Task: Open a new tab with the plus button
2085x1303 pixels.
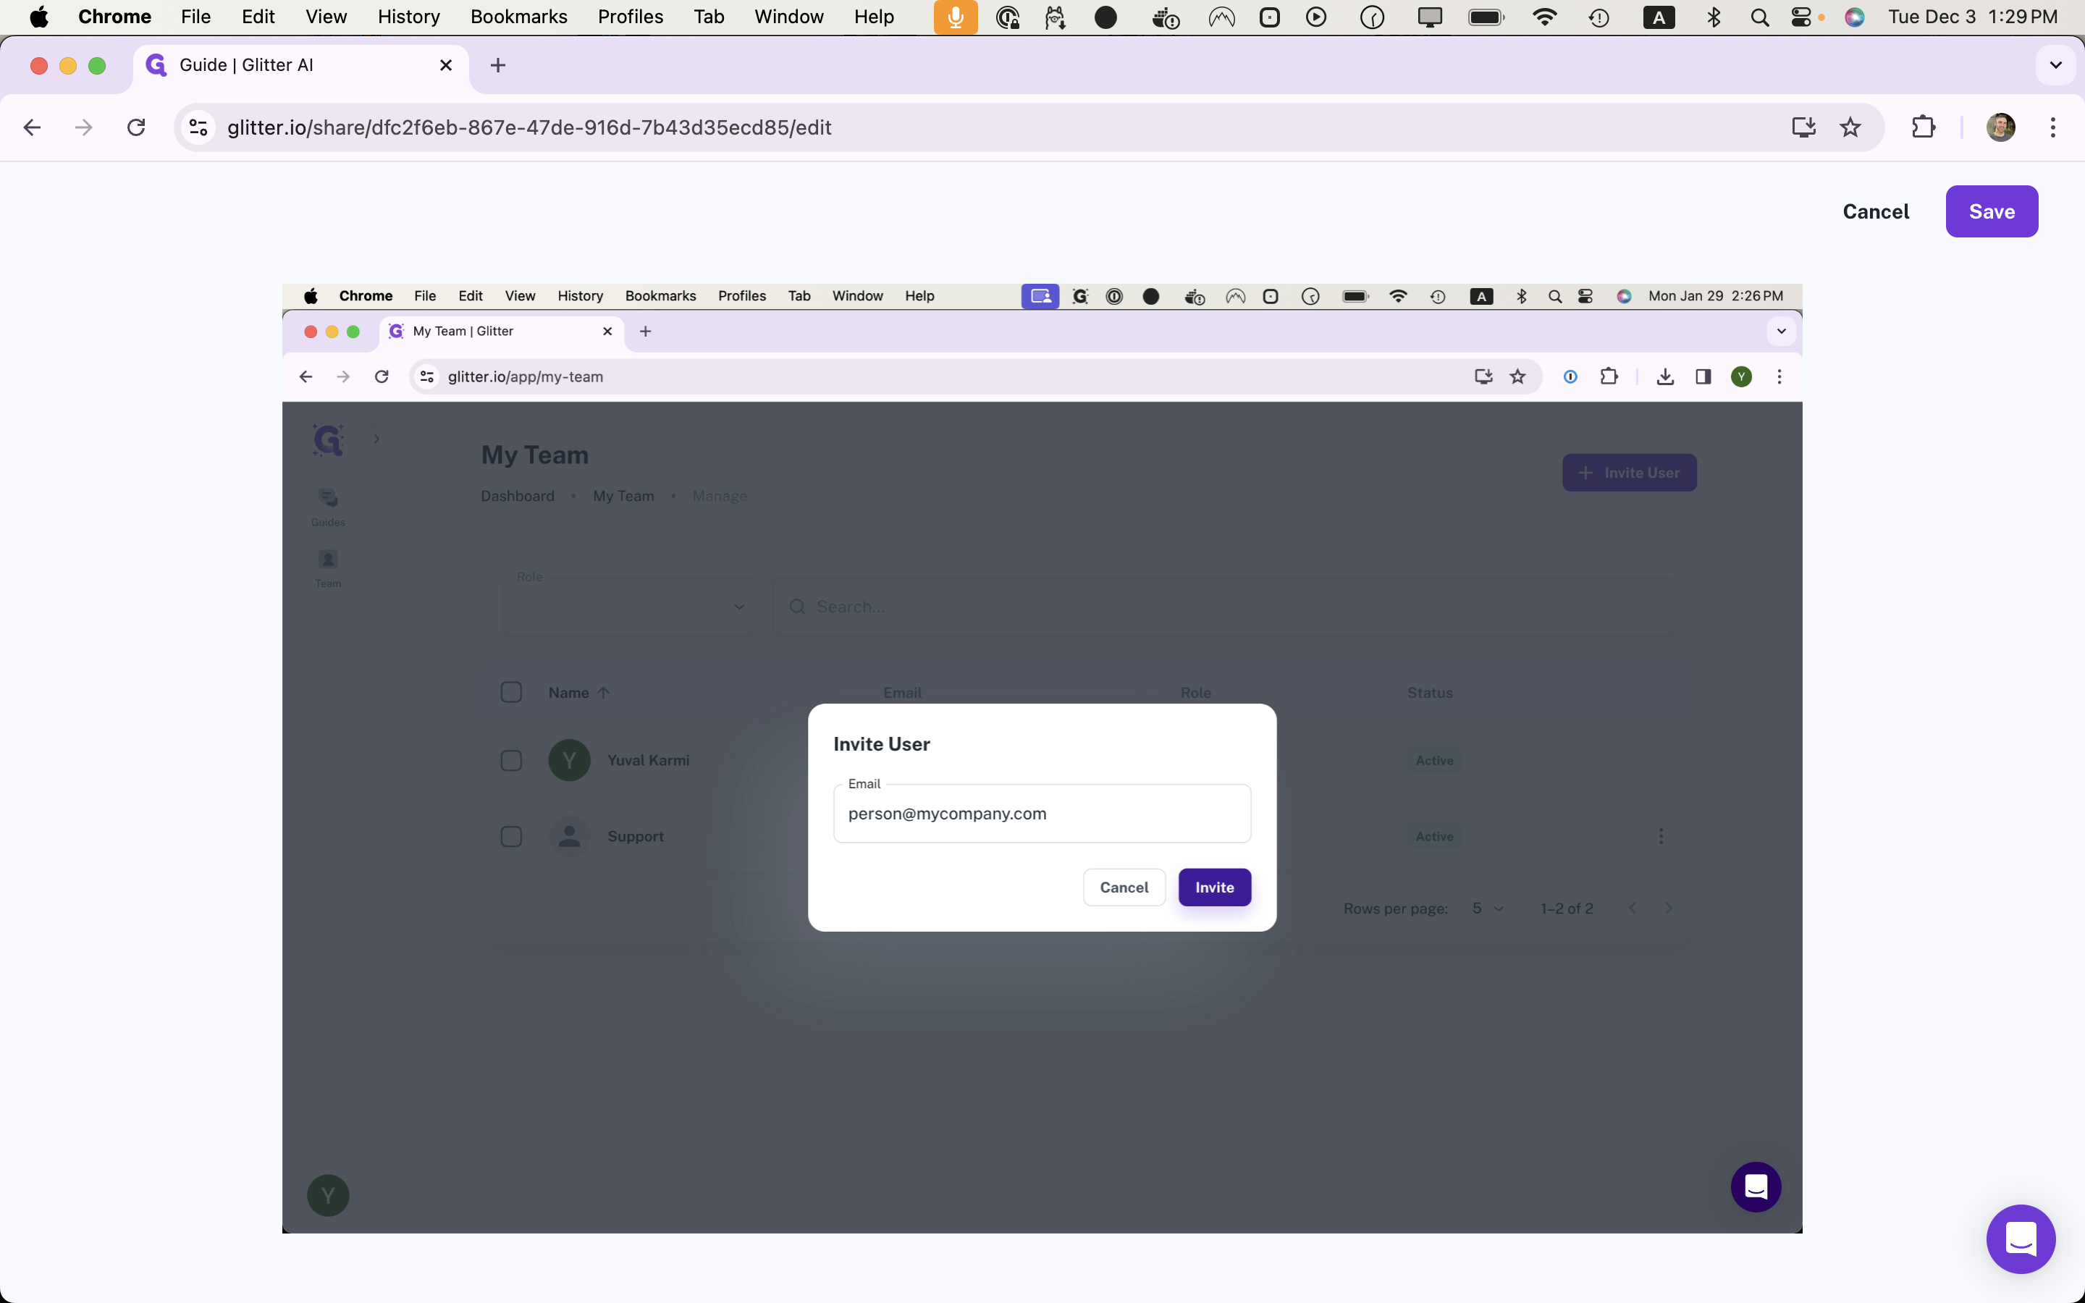Action: [x=498, y=65]
